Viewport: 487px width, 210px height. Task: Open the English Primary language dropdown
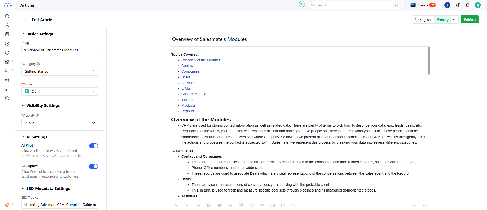(x=435, y=20)
